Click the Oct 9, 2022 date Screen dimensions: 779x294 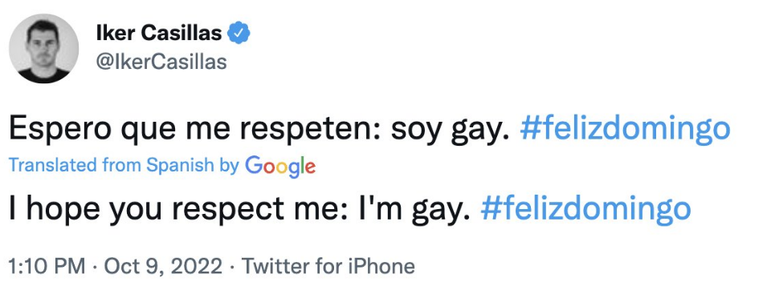pos(163,266)
